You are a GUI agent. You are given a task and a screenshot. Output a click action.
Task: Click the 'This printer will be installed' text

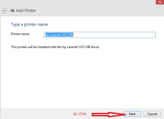coord(55,47)
